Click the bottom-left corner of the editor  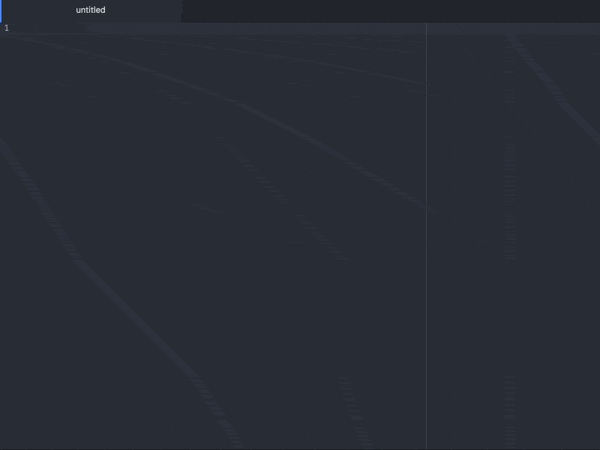pyautogui.click(x=4, y=445)
